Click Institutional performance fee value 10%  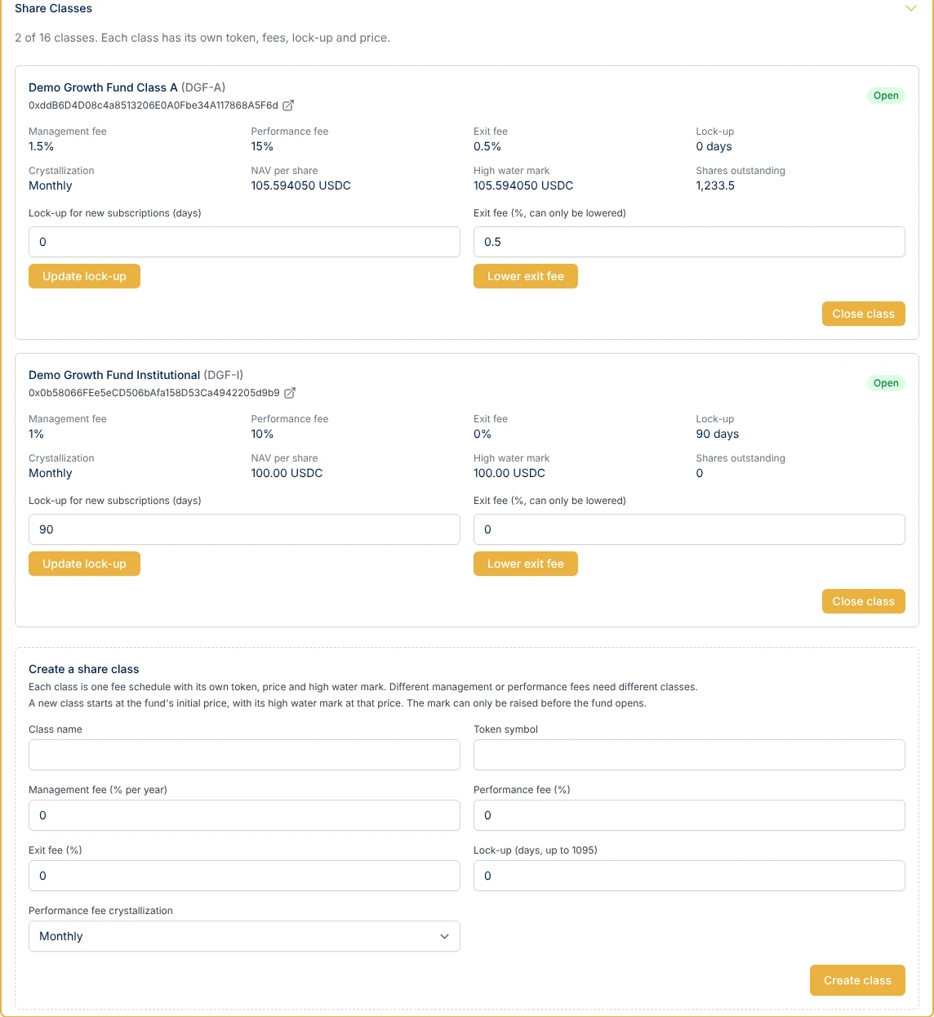click(x=262, y=434)
